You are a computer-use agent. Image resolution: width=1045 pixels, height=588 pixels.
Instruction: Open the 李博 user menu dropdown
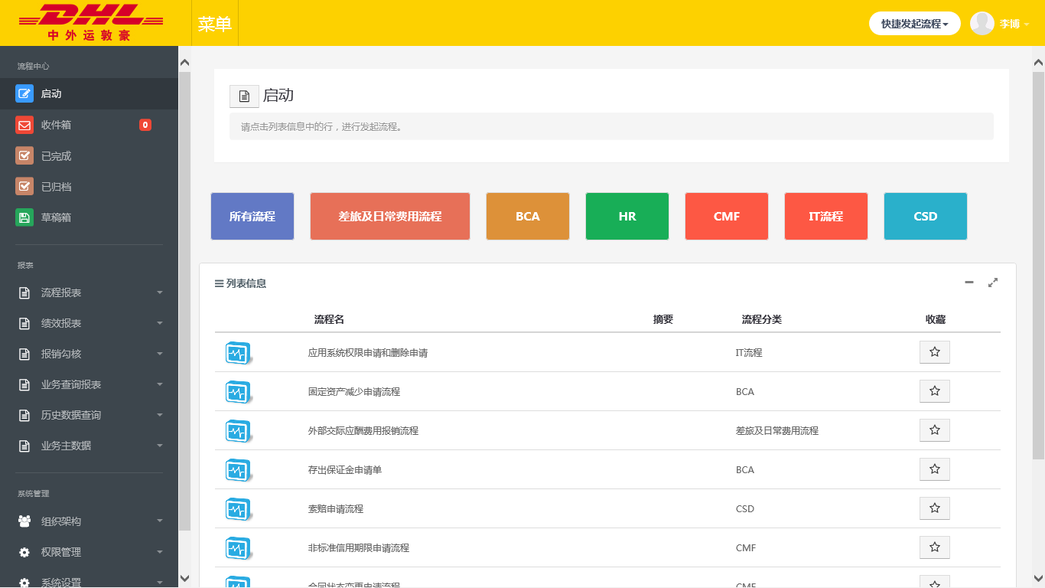click(x=1014, y=24)
